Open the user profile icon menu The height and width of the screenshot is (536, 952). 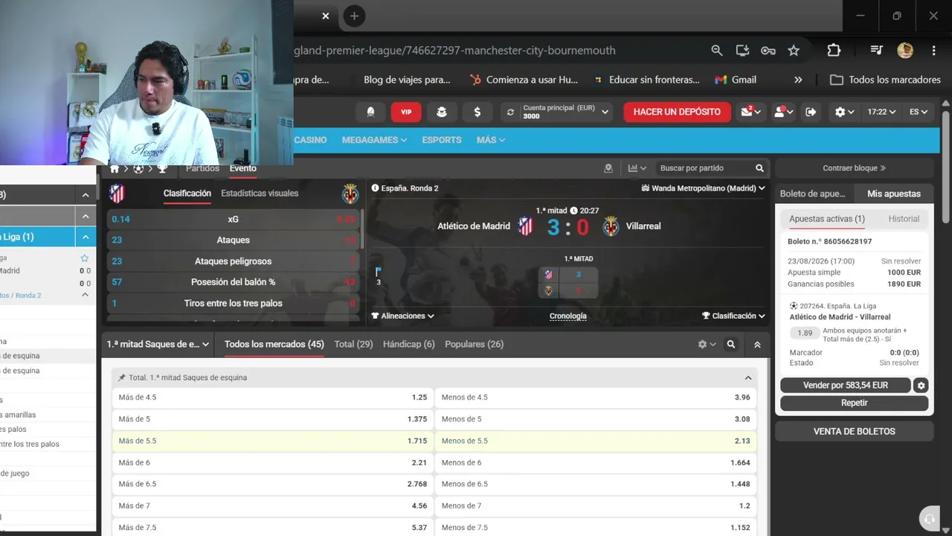(784, 112)
